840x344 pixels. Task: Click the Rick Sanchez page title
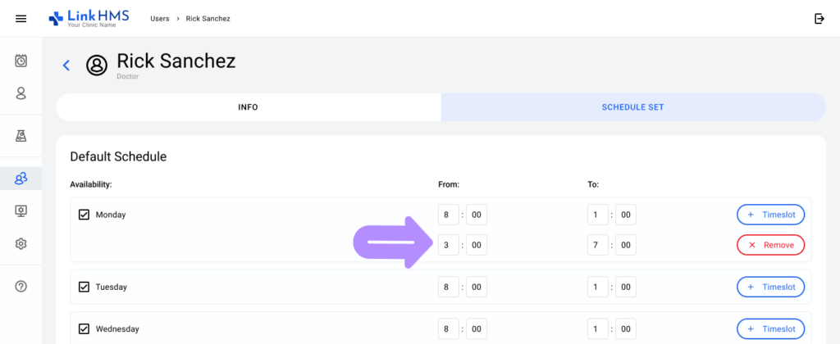(x=176, y=61)
